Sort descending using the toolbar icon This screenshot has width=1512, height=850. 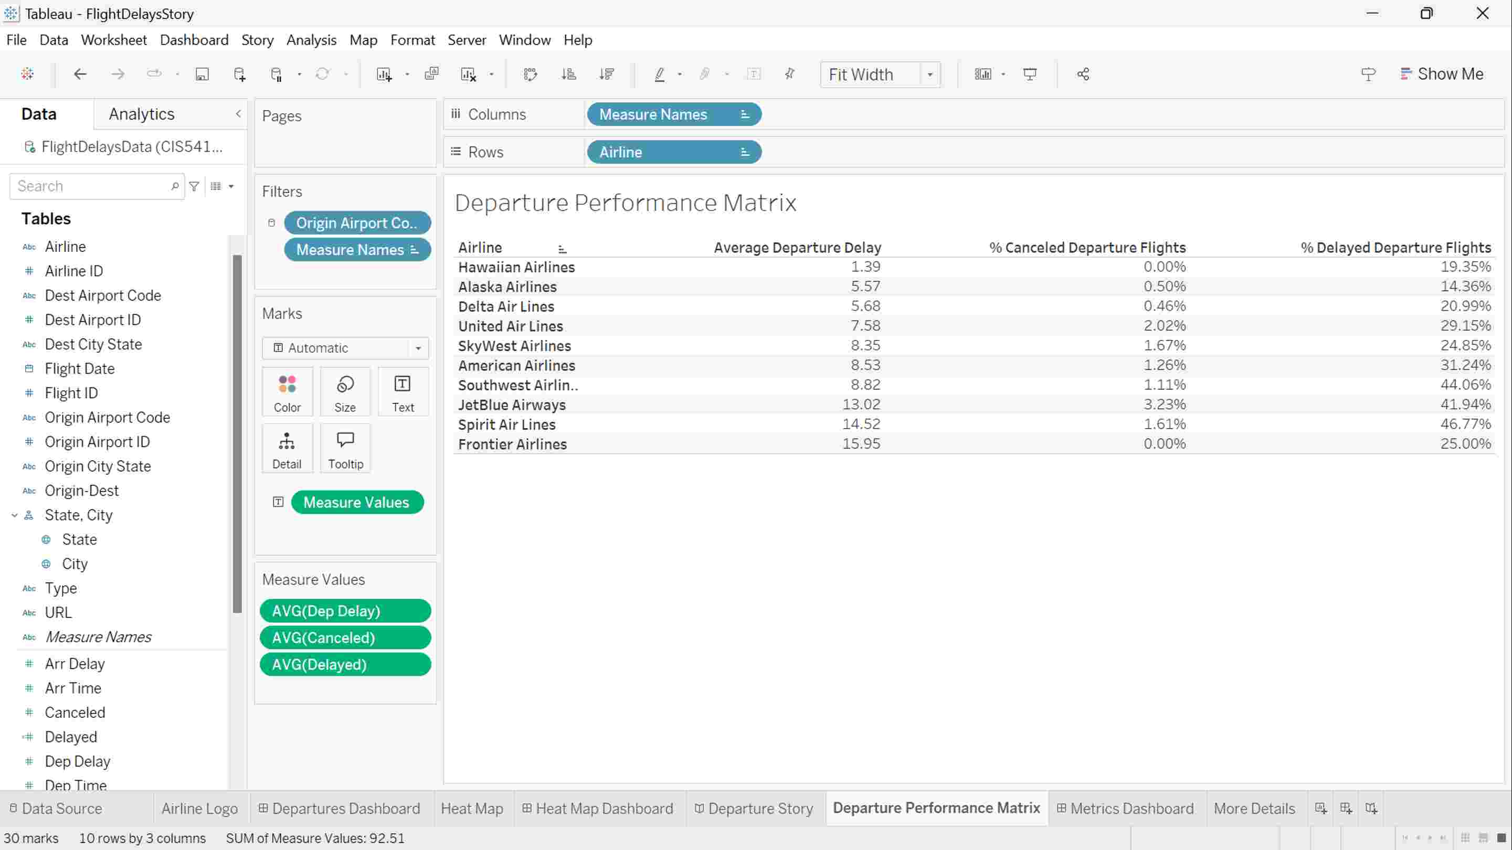point(606,75)
